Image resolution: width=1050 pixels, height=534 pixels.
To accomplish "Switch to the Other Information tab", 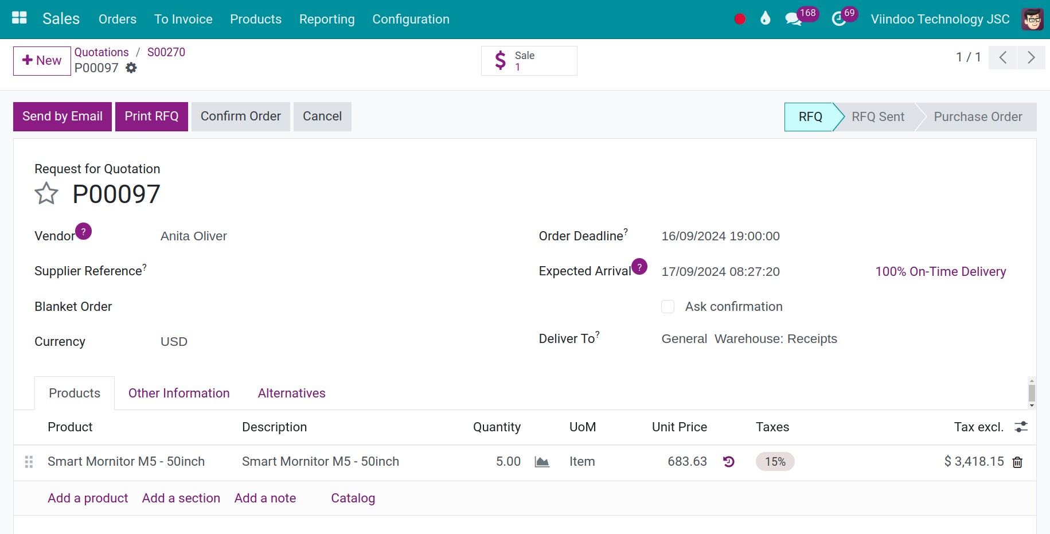I will tap(179, 393).
